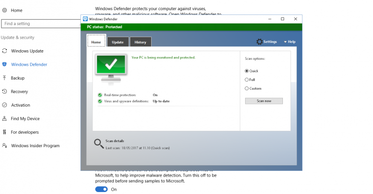Select the Full scan option

(x=247, y=80)
